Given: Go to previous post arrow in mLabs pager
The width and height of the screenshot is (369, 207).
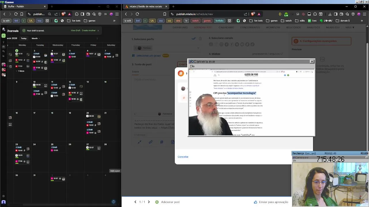Looking at the screenshot, I should click(135, 202).
